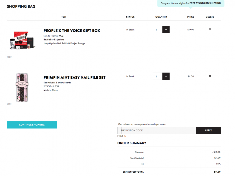This screenshot has width=235, height=176.
Task: Click the Free Standard Shipping banner
Action: [x=191, y=3]
